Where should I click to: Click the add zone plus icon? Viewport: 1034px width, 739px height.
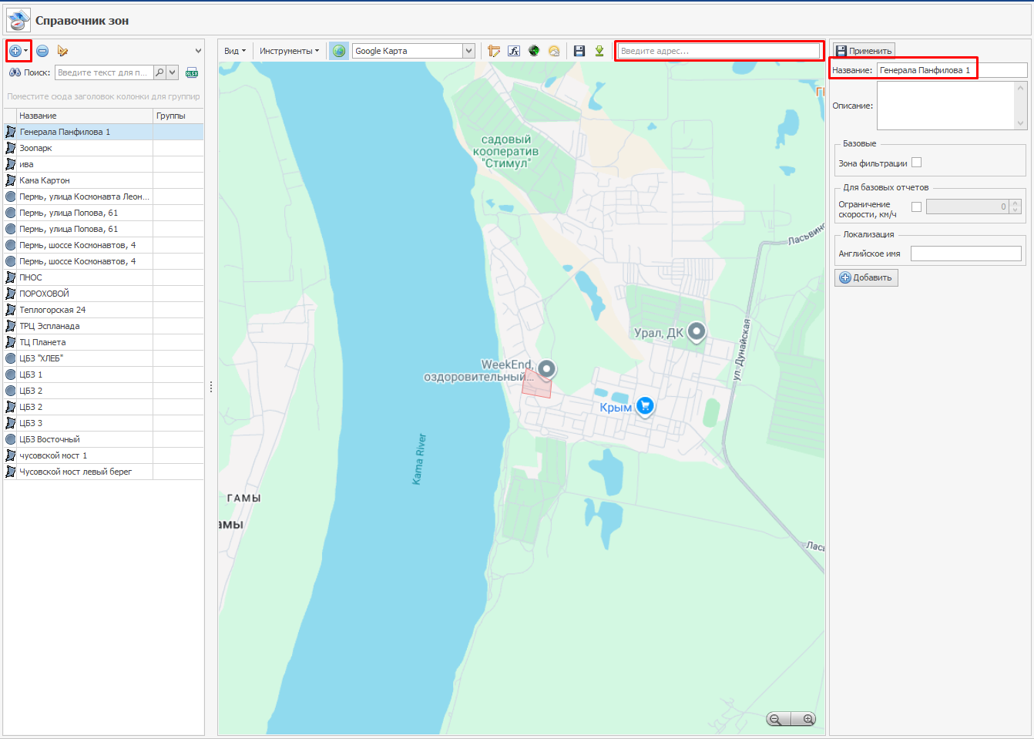[15, 51]
